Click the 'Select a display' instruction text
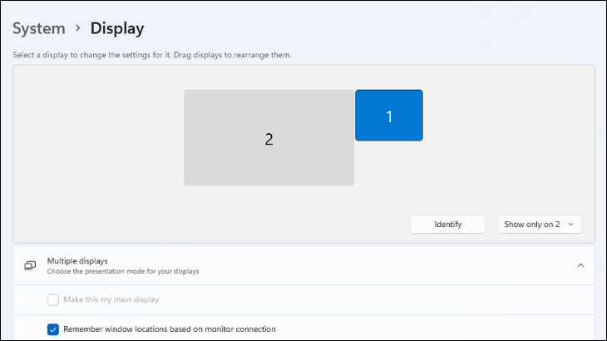This screenshot has height=341, width=607. pyautogui.click(x=151, y=55)
